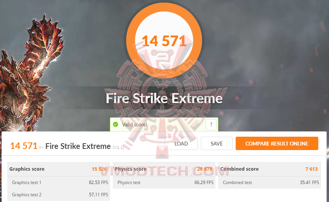Click the large 14 571 score circle
The height and width of the screenshot is (202, 329).
click(x=164, y=40)
